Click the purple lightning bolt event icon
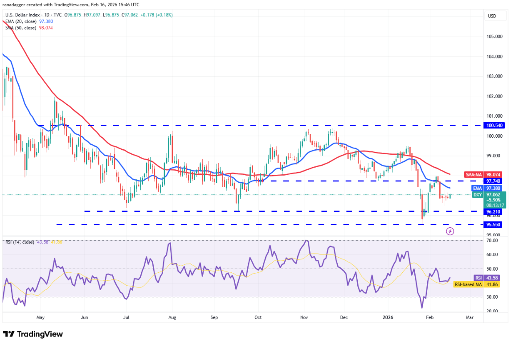This screenshot has height=345, width=511. [x=450, y=231]
